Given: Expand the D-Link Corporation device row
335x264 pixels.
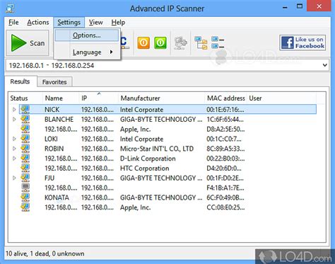Looking at the screenshot, I should pyautogui.click(x=14, y=159).
